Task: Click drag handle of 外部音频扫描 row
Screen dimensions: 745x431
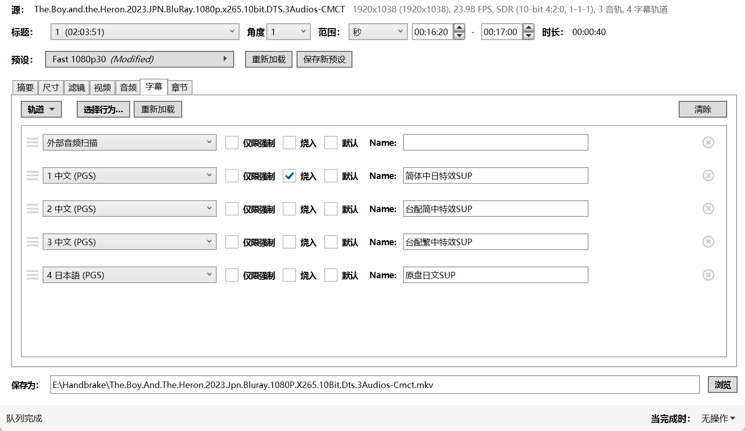Action: (x=33, y=142)
